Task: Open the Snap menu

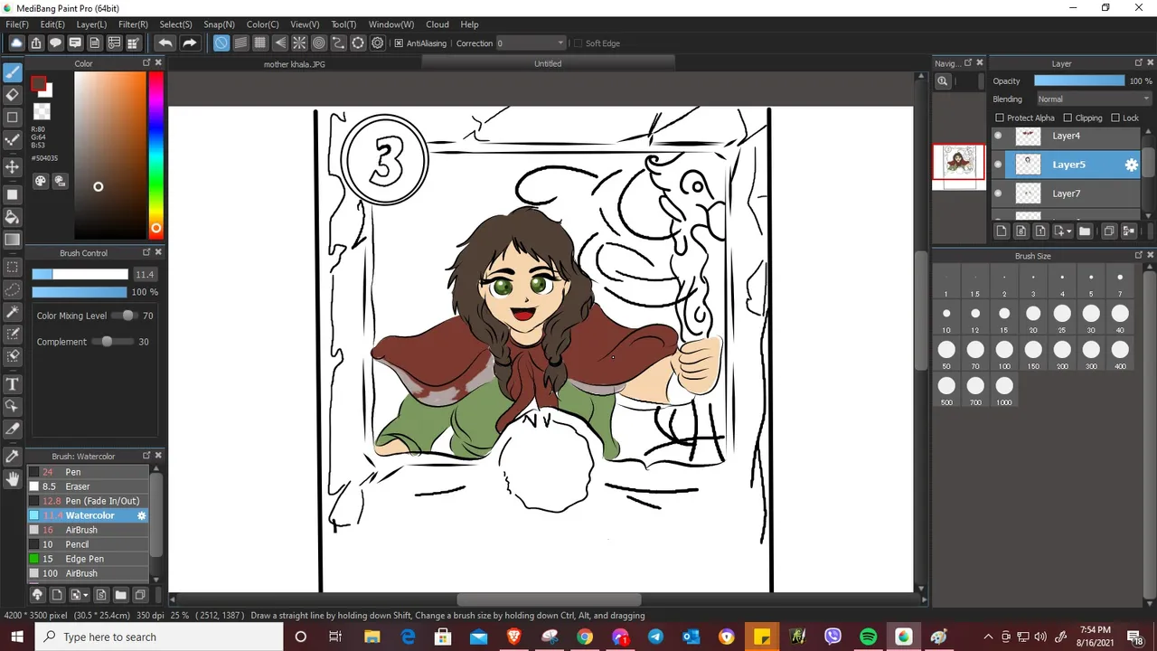Action: 219,24
